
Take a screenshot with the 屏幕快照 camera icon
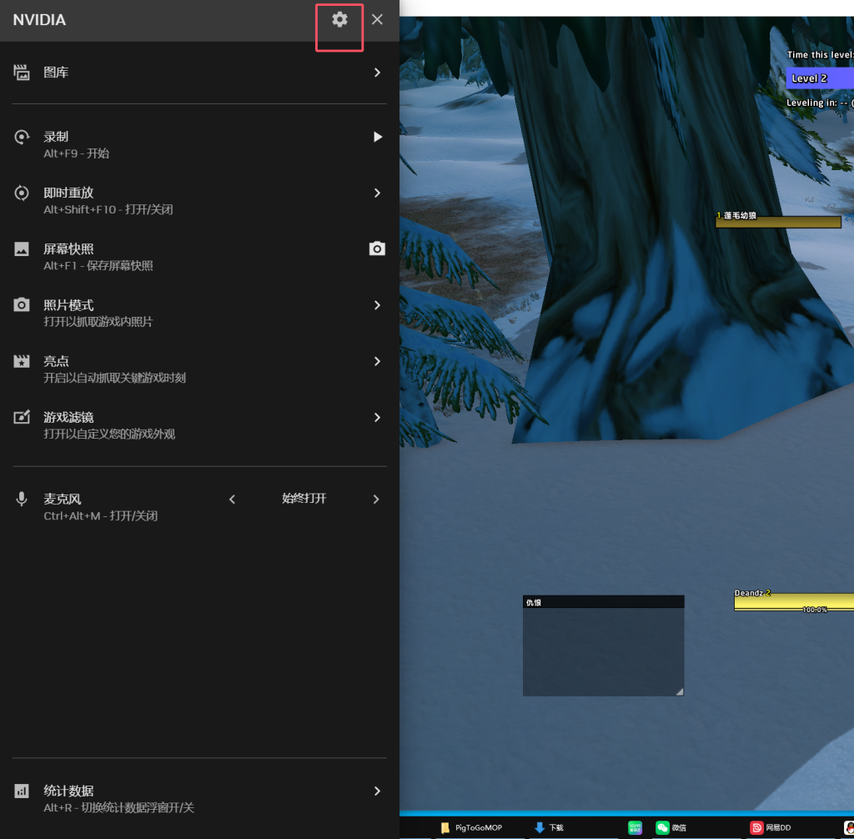pyautogui.click(x=377, y=249)
